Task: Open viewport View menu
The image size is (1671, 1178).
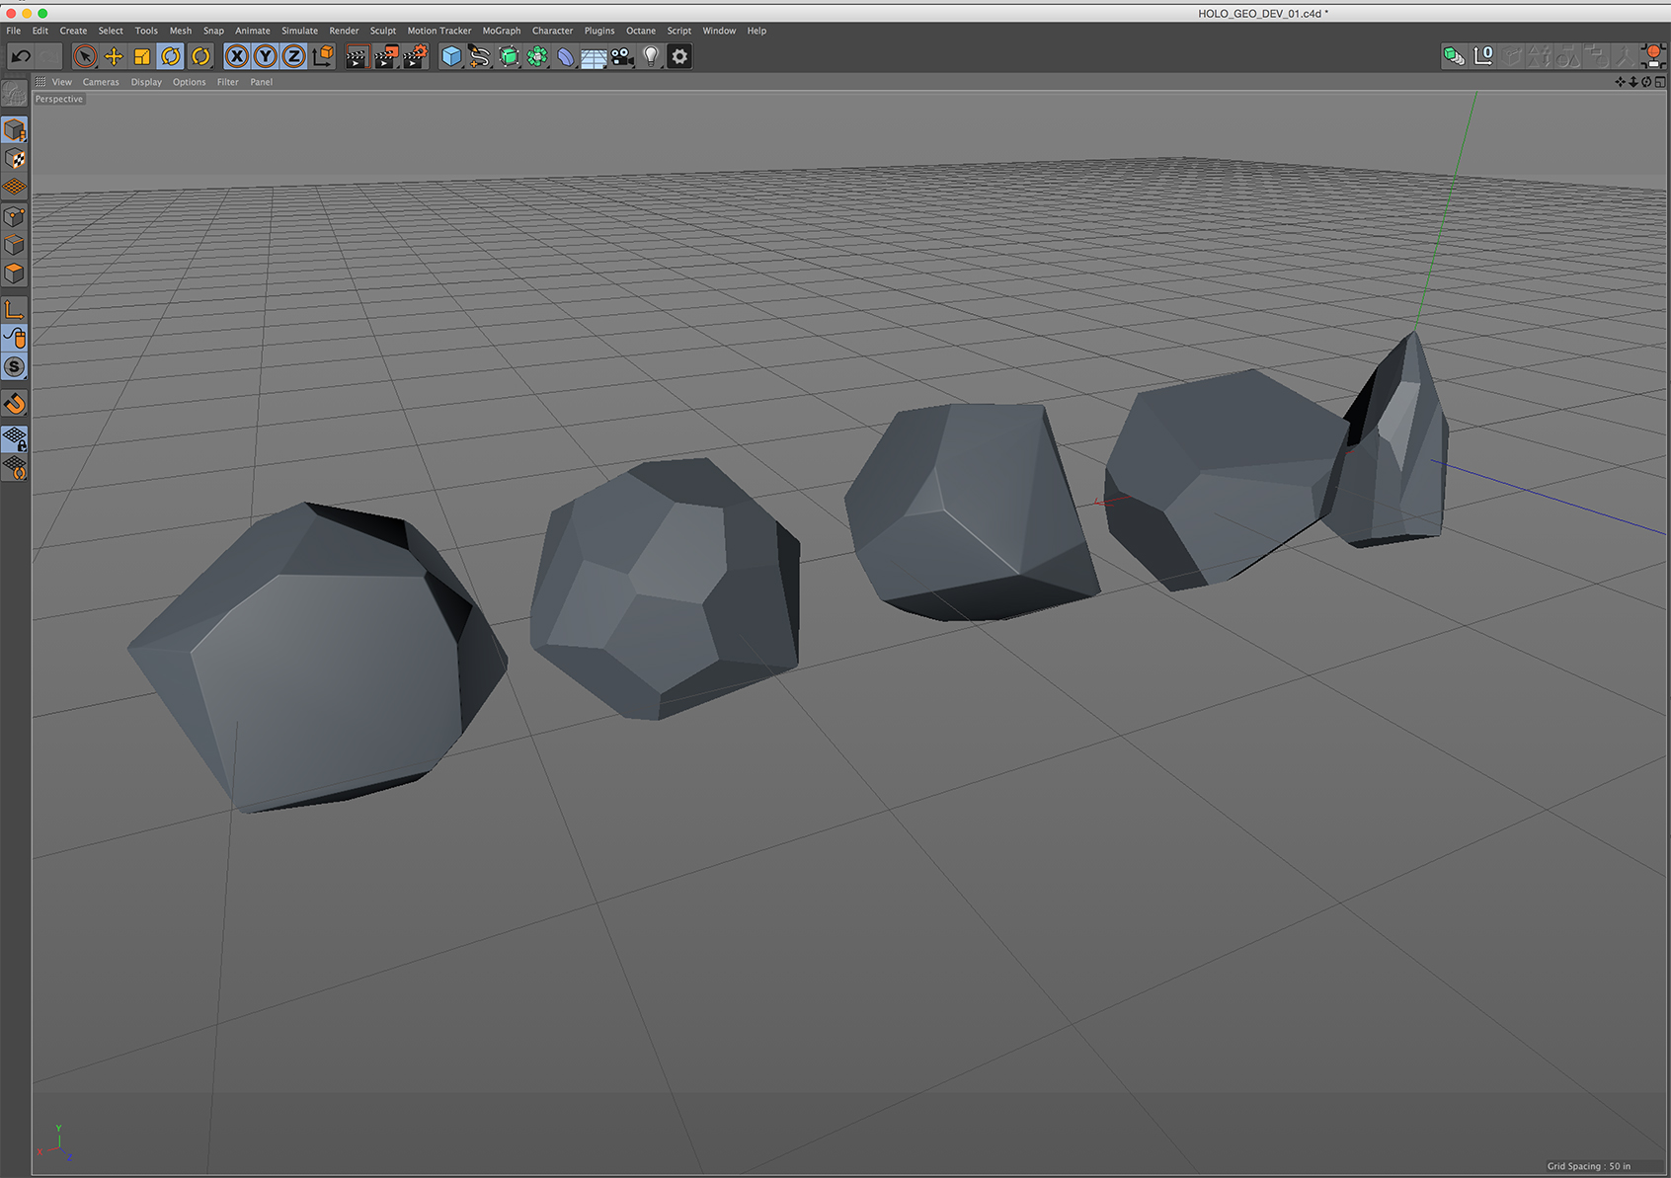Action: click(x=62, y=82)
